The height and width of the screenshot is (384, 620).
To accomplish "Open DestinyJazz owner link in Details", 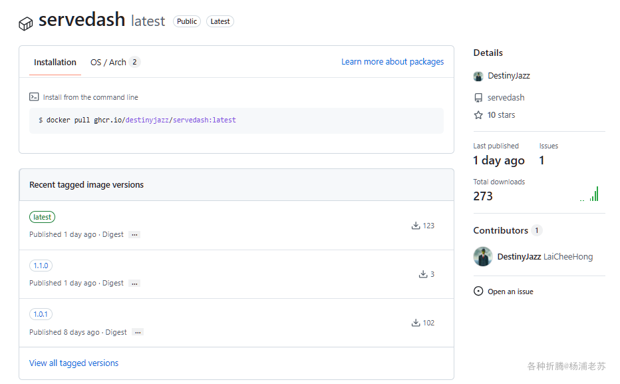I will [508, 75].
